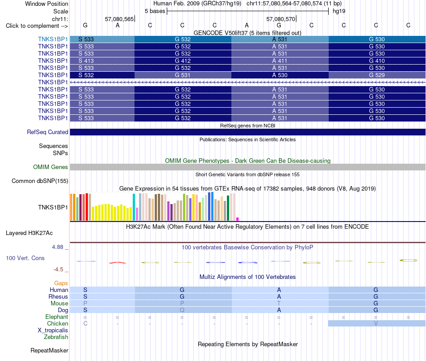The image size is (426, 361).
Task: Click the Common dbSNP(155) label
Action: [x=39, y=181]
